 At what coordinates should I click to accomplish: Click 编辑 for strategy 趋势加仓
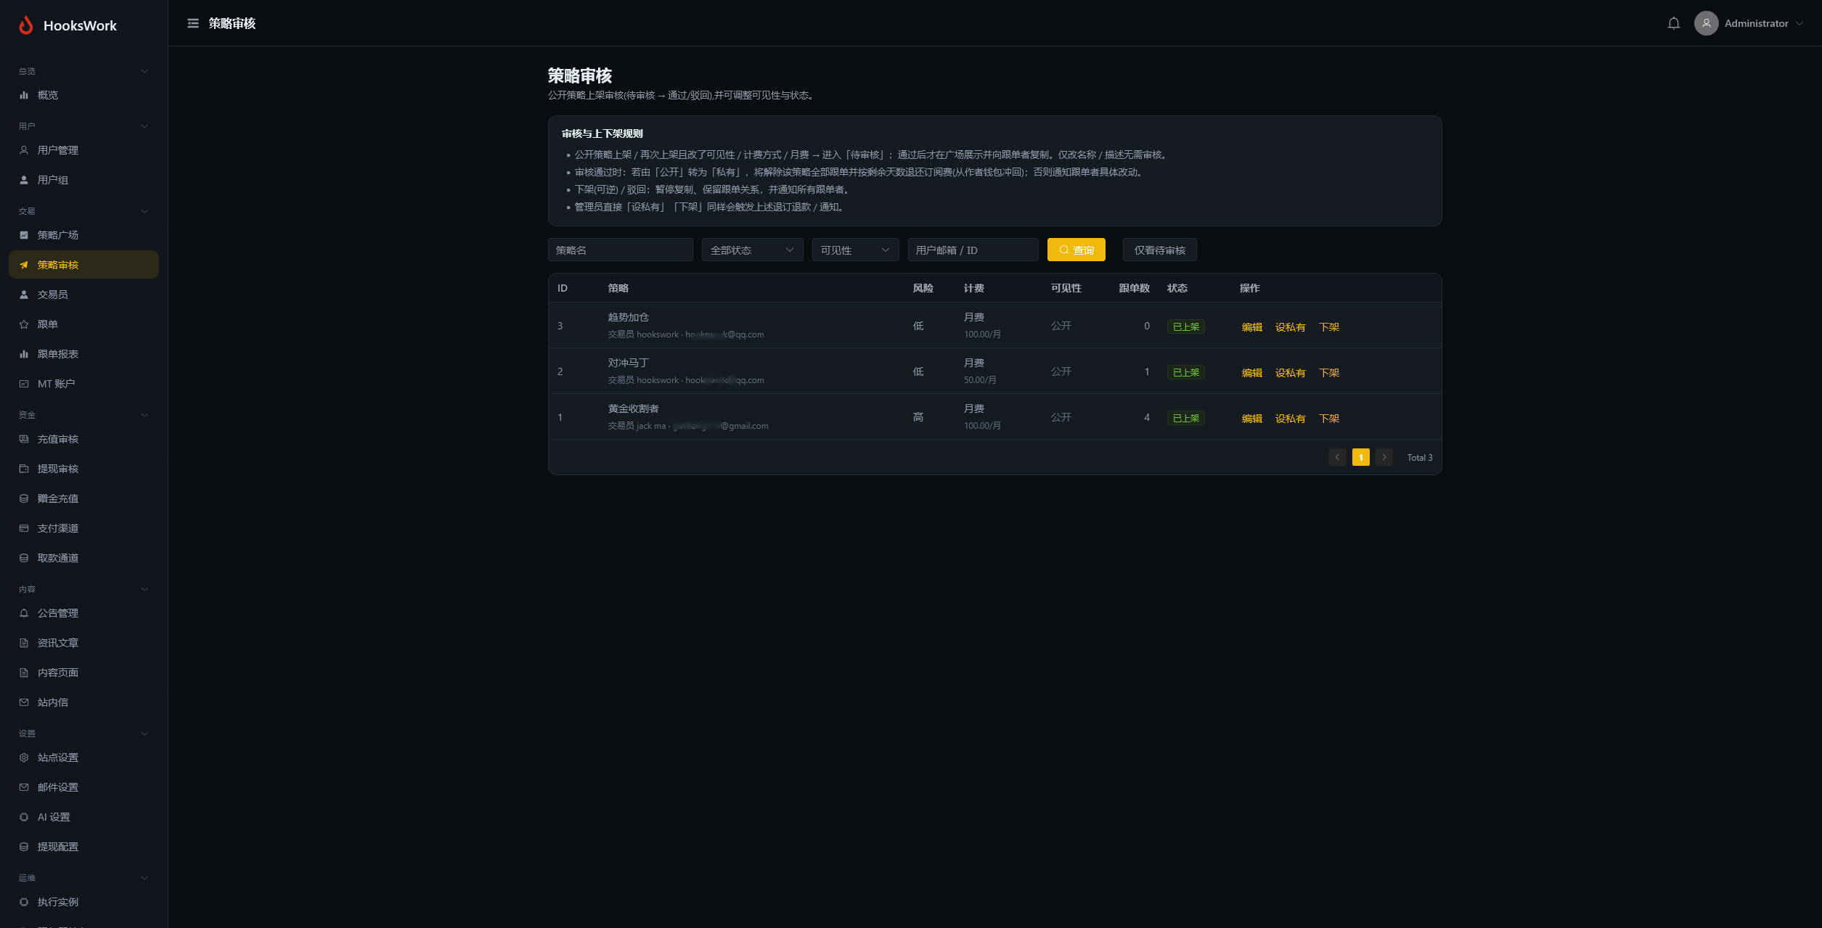point(1251,327)
